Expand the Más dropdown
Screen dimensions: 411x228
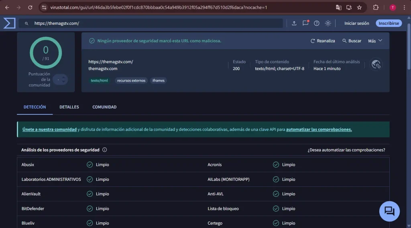375,41
